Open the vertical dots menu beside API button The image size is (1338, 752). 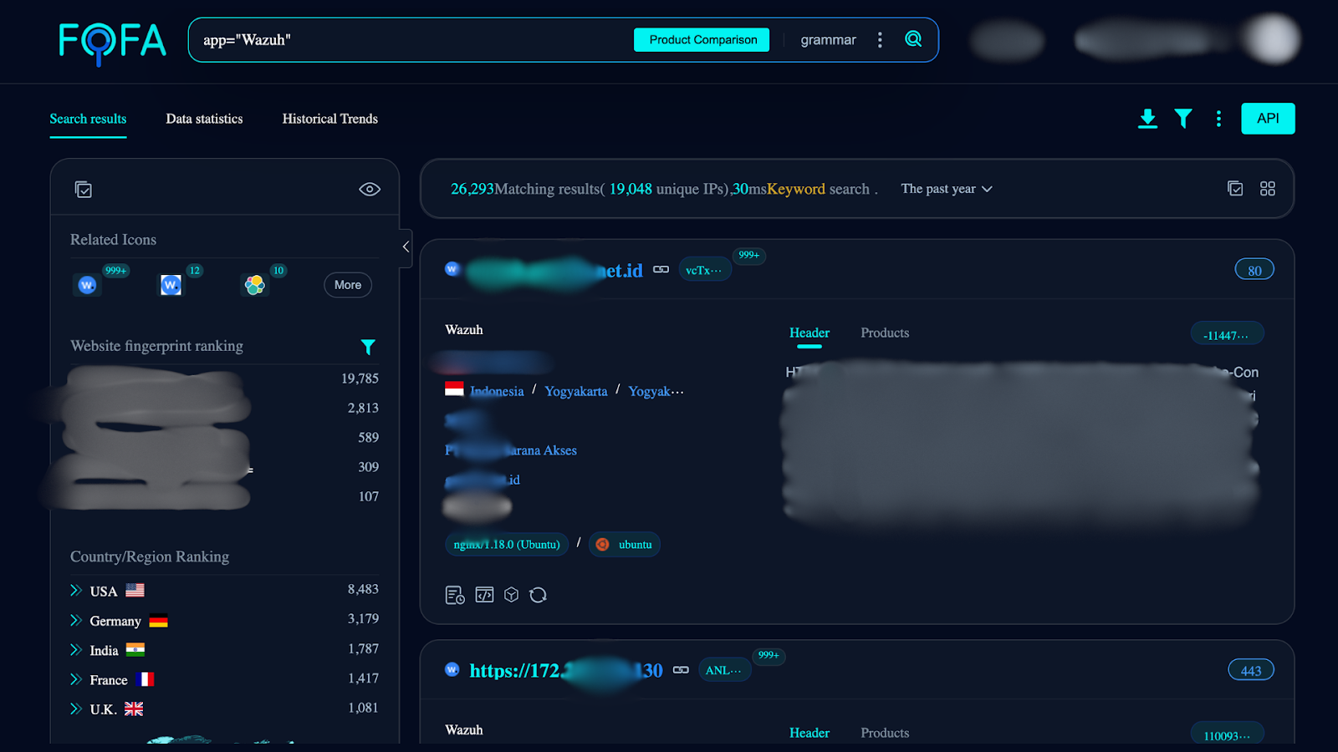1218,119
